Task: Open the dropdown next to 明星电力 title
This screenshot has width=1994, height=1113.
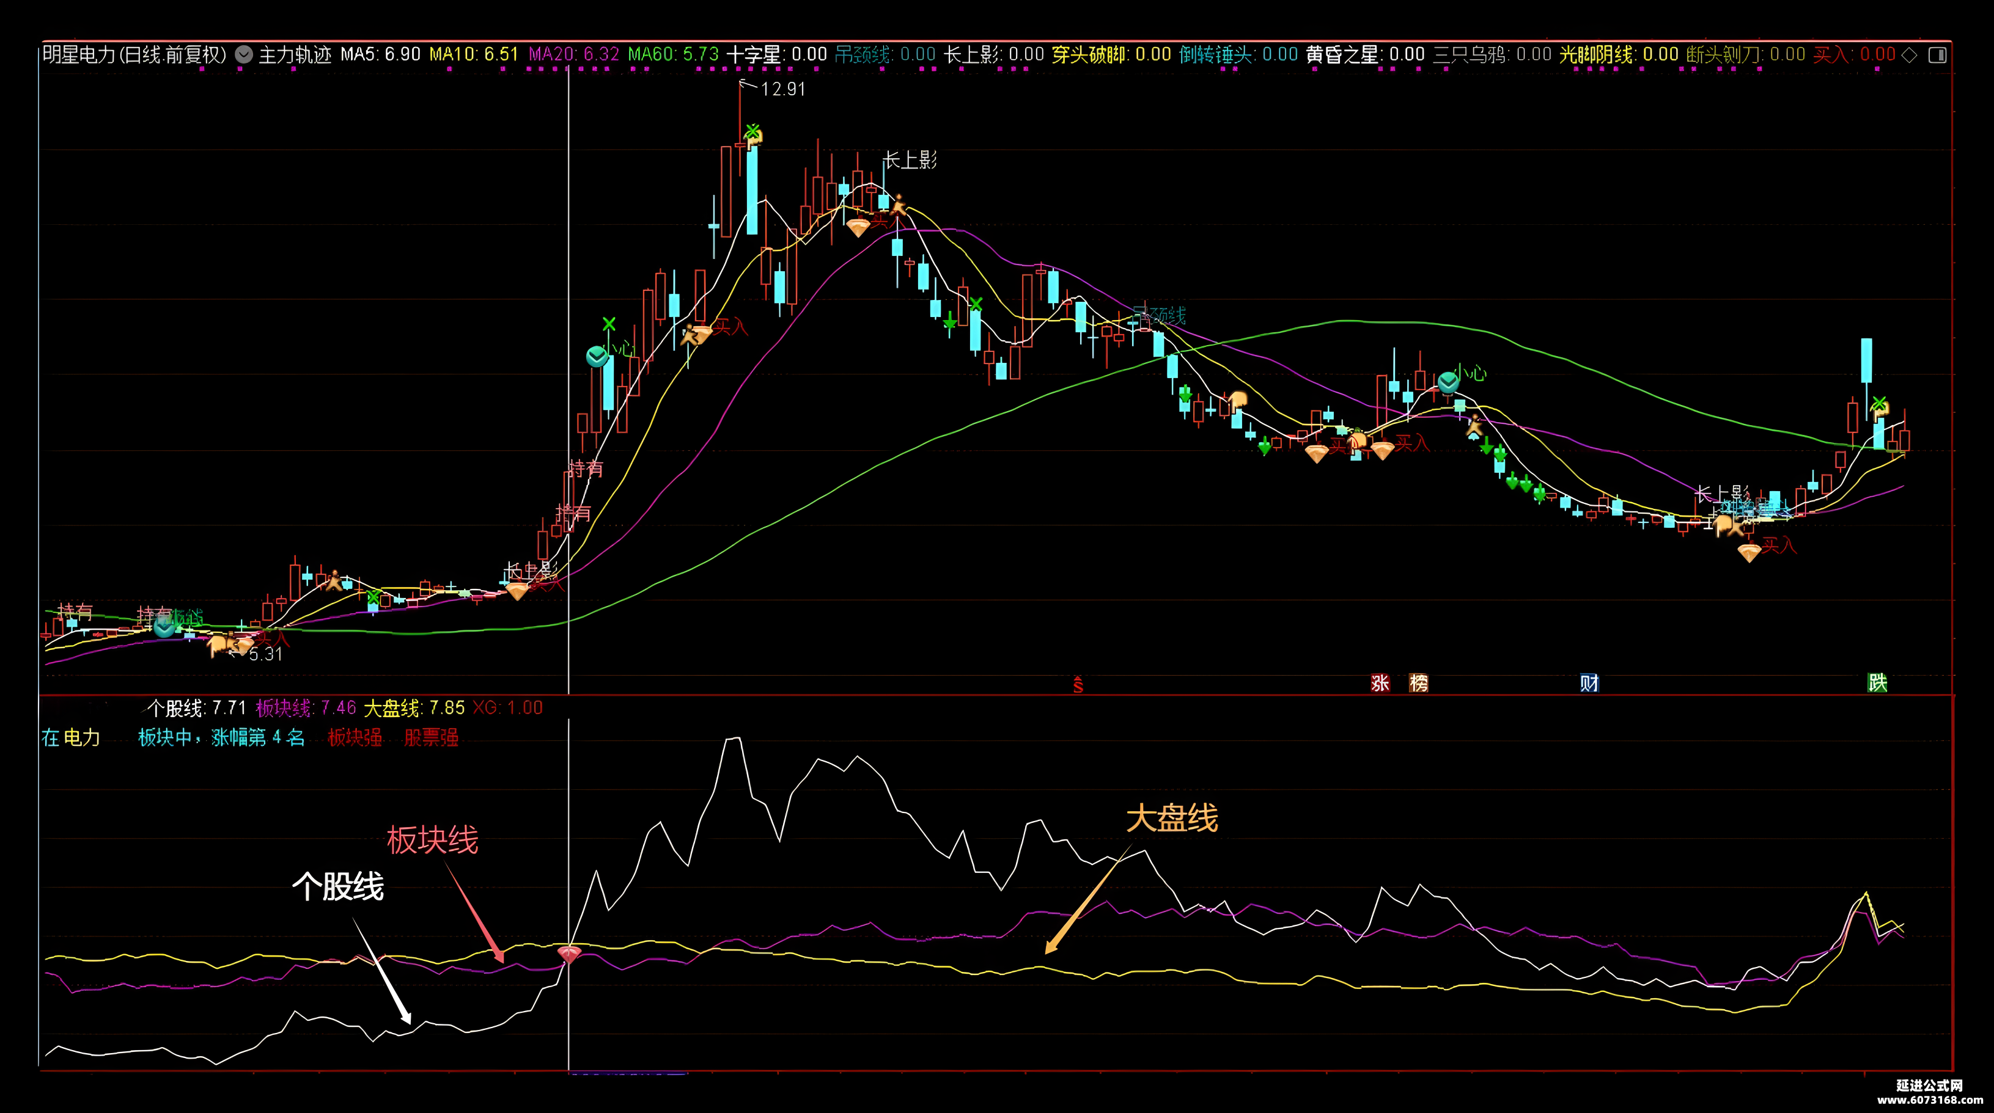Action: pos(244,54)
